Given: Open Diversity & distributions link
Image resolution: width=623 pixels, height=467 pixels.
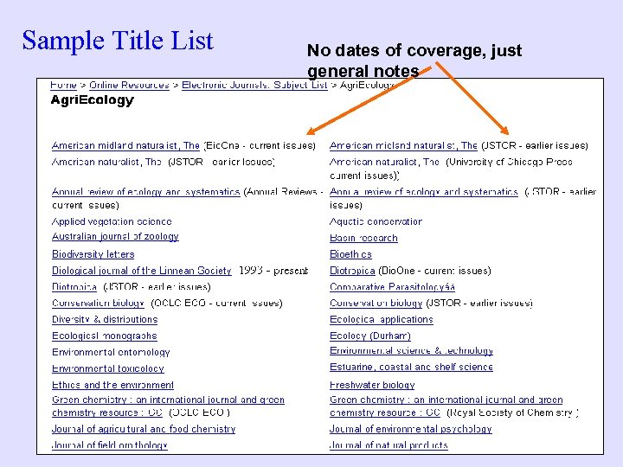Looking at the screenshot, I should click(x=105, y=319).
